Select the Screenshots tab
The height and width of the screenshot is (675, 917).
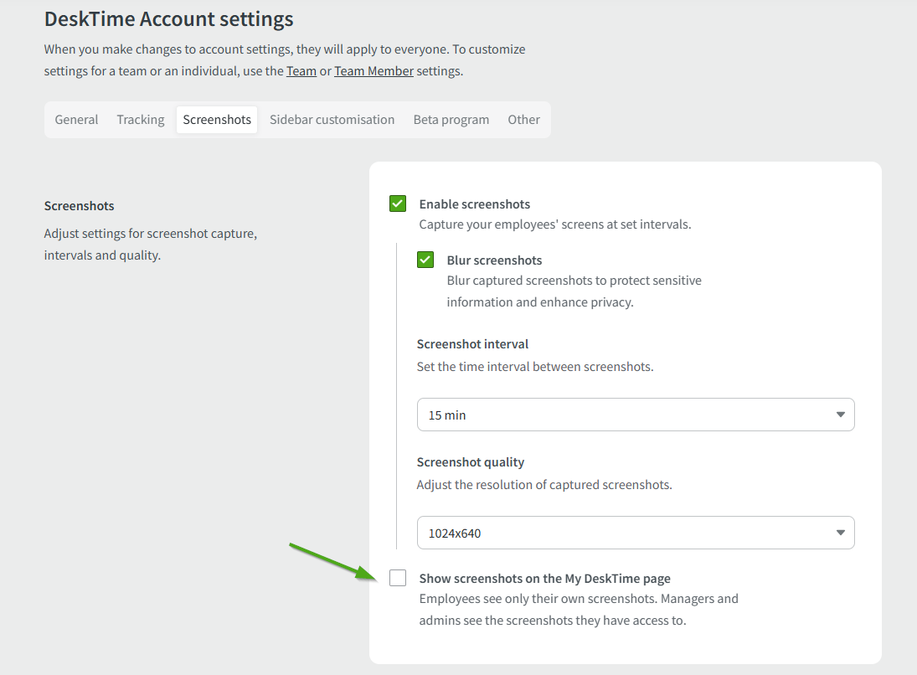[x=217, y=120]
